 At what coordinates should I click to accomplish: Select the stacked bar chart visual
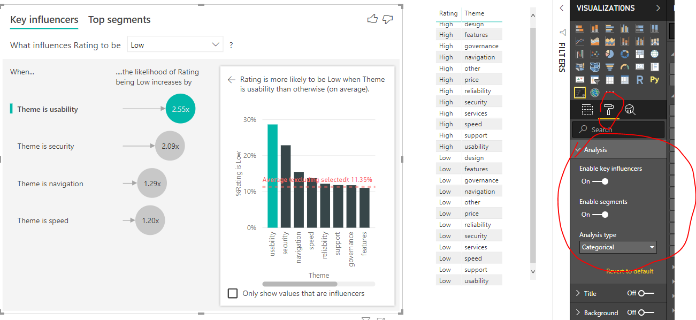580,28
